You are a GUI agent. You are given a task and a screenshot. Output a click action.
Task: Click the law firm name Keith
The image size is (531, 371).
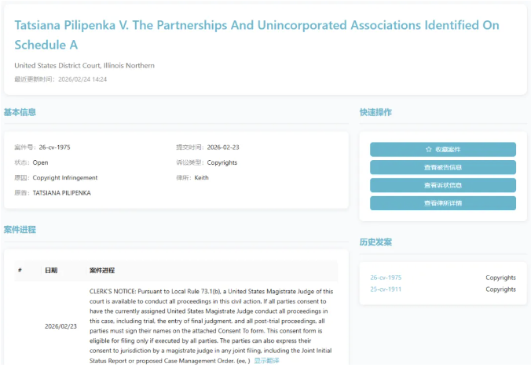coord(202,177)
